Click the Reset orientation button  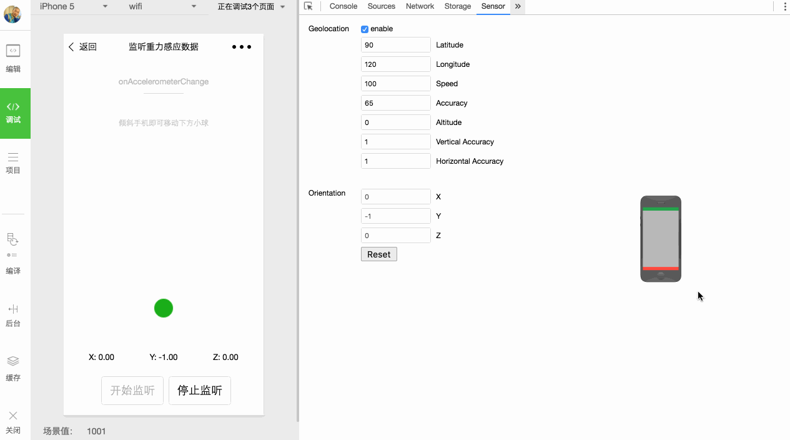tap(378, 254)
